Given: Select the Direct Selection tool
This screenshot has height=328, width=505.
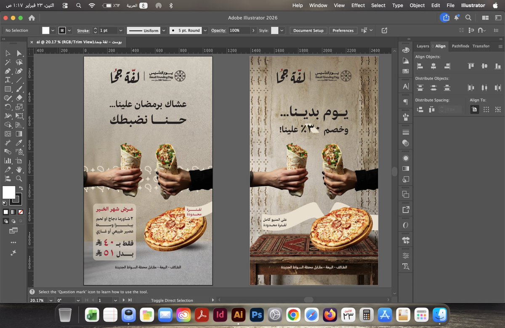Looking at the screenshot, I should tap(19, 53).
